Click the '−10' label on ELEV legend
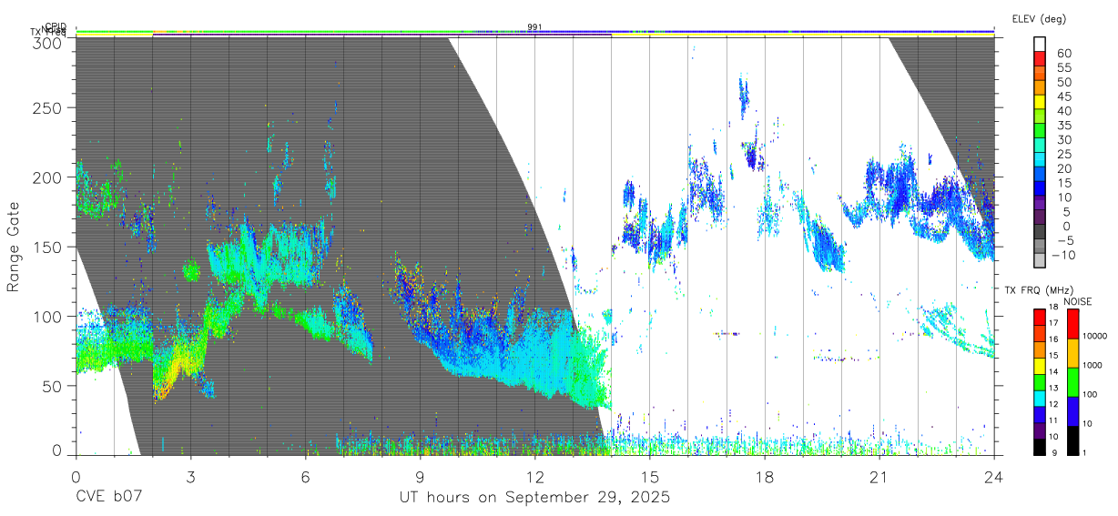 pyautogui.click(x=1062, y=256)
